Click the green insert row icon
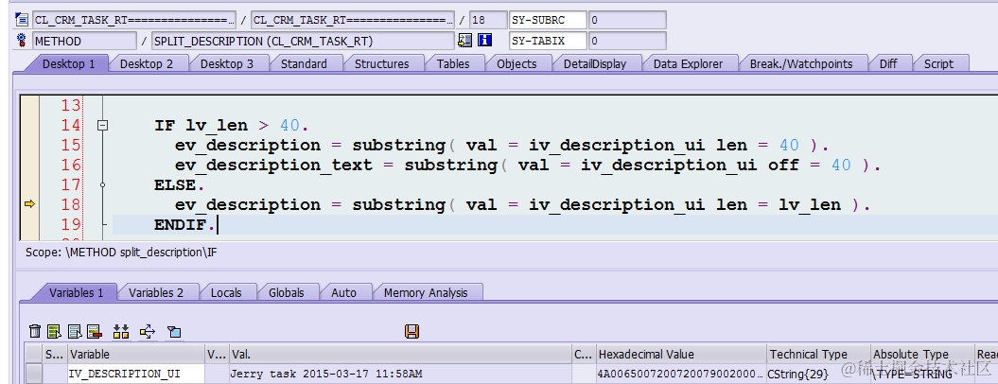The height and width of the screenshot is (384, 998). point(55,331)
